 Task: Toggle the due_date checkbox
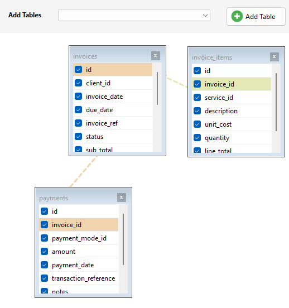[79, 109]
